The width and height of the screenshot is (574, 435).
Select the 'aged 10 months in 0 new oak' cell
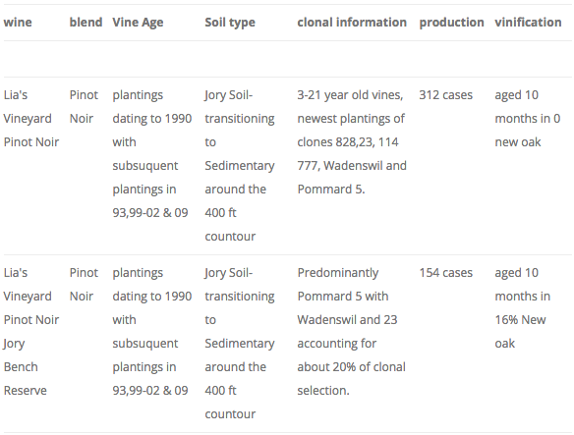527,119
